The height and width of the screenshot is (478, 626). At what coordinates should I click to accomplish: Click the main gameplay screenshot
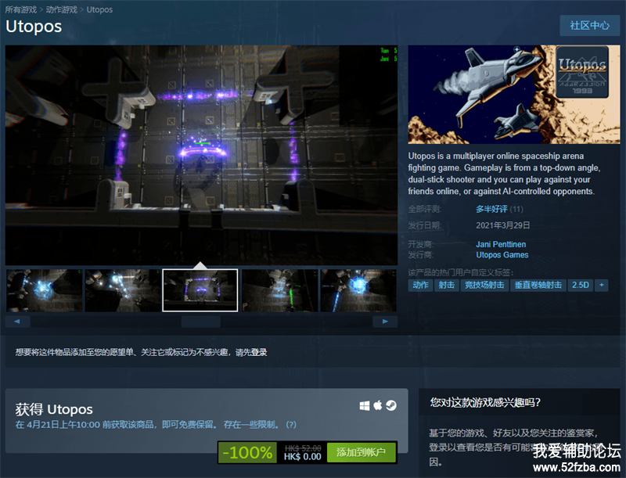[201, 155]
